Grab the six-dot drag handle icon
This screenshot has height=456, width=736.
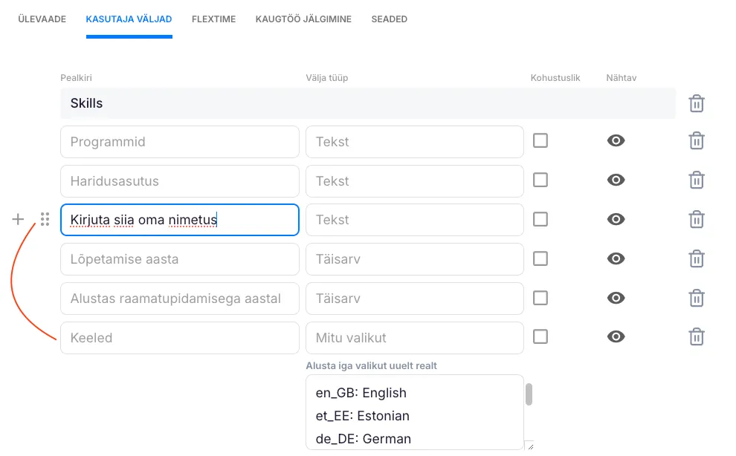pyautogui.click(x=45, y=219)
